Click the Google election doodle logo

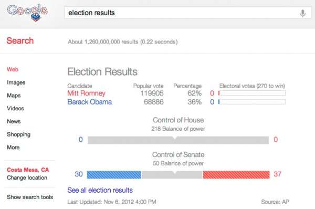tap(27, 12)
